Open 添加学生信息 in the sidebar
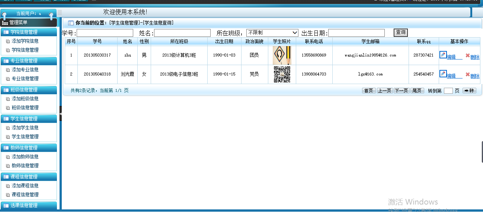Viewport: 483px width, 212px height. [25, 128]
